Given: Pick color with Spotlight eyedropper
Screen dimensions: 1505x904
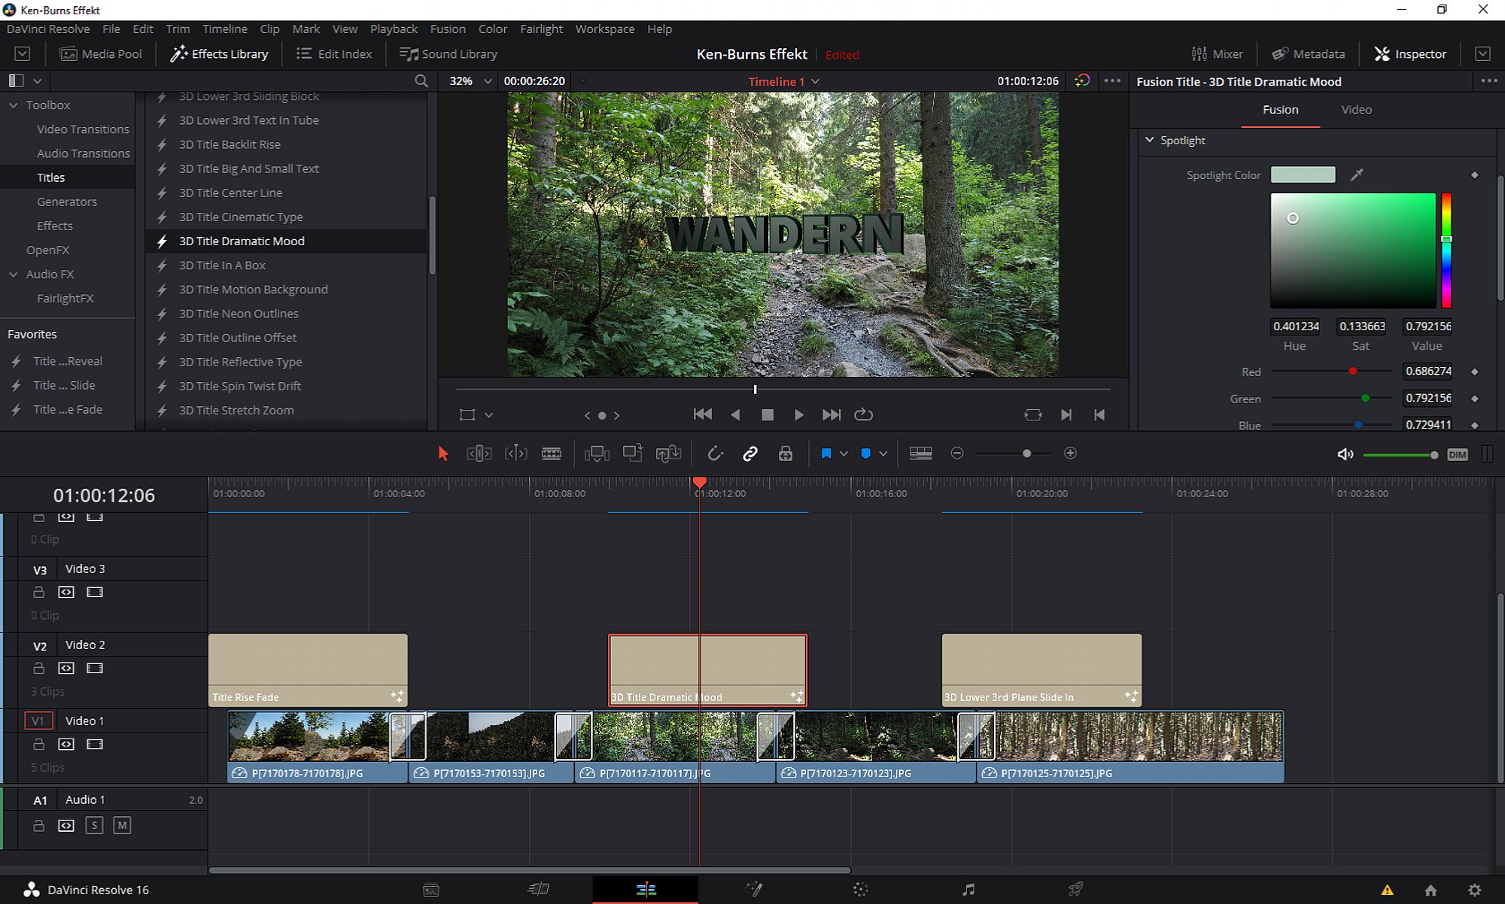Looking at the screenshot, I should point(1356,174).
